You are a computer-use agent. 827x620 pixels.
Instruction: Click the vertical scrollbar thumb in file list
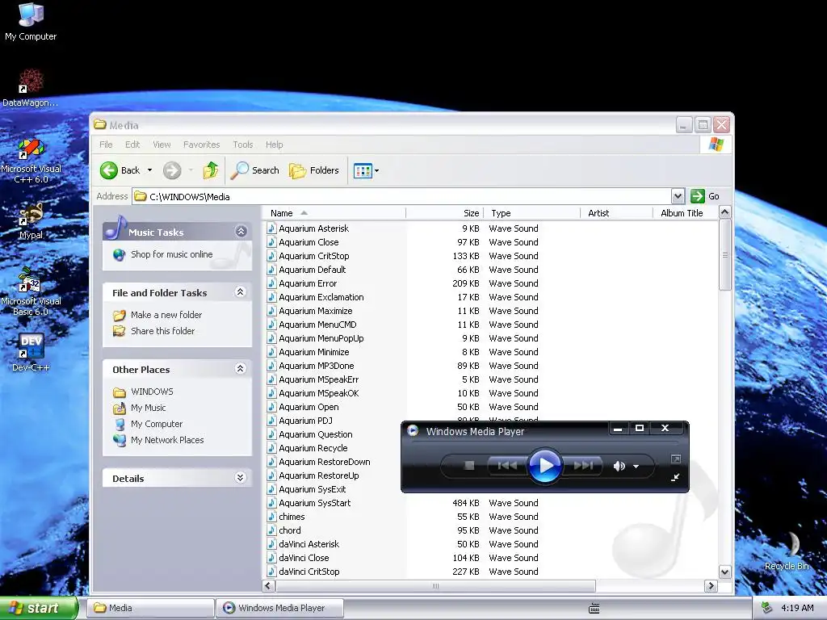pyautogui.click(x=724, y=254)
